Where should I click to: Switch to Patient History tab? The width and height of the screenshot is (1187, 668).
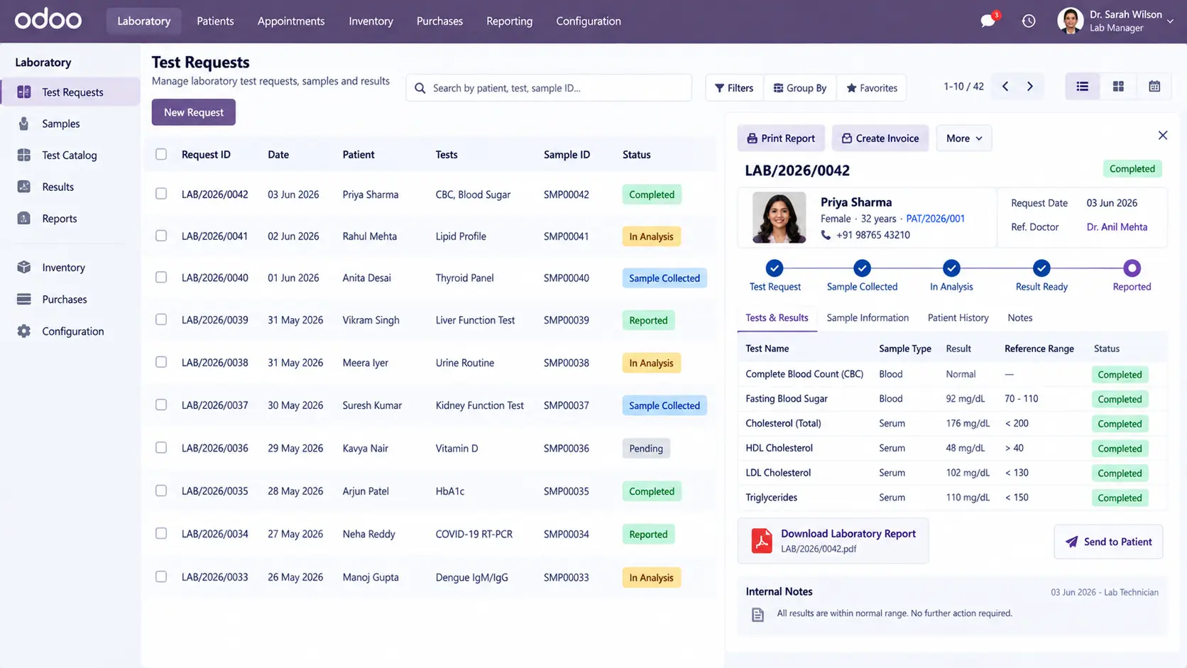tap(958, 318)
